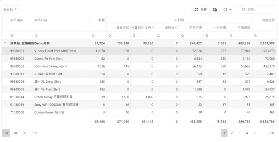This screenshot has height=142, width=279.
Task: Sort by 會員折扣 column header
Action: [122, 27]
